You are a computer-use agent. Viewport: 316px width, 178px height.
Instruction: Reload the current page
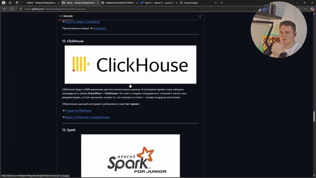[x=12, y=9]
